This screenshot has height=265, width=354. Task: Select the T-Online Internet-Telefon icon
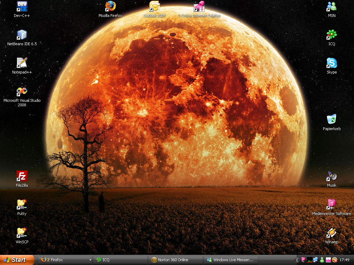pos(199,7)
